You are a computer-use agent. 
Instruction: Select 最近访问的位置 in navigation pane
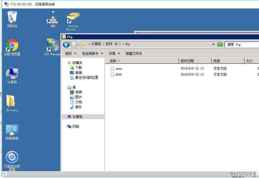click(84, 77)
